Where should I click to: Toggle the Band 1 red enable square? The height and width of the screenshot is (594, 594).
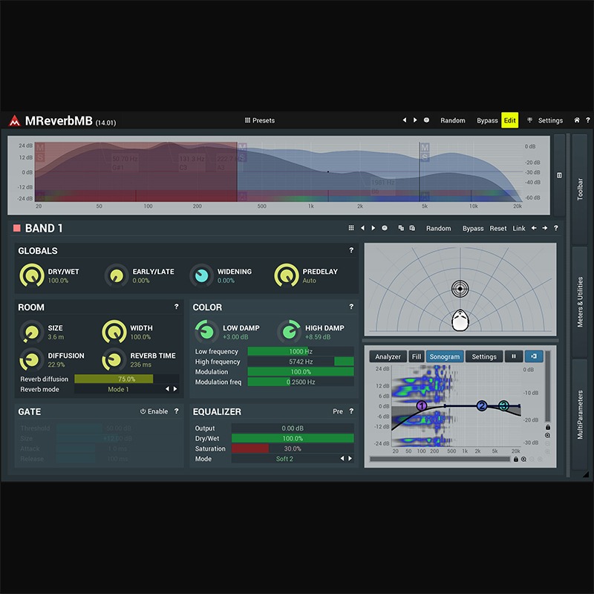(x=16, y=228)
